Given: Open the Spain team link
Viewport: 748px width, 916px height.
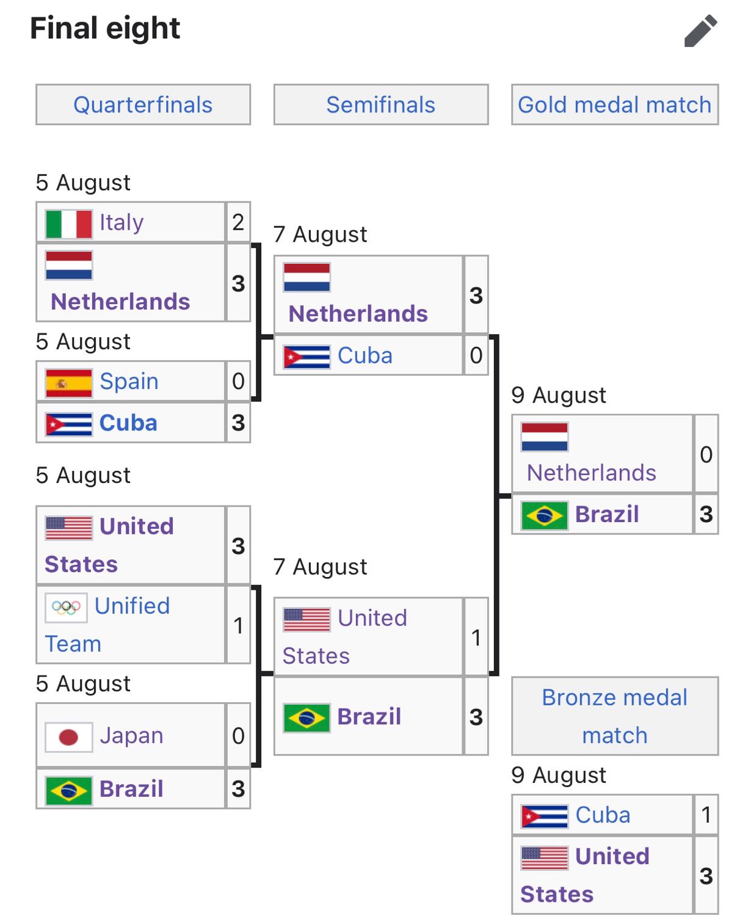Looking at the screenshot, I should point(129,382).
